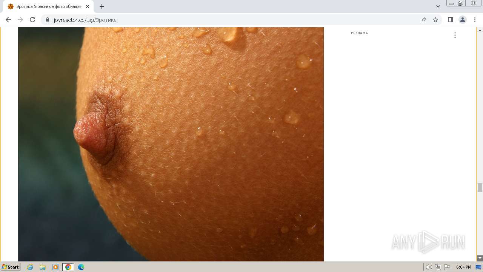Open File Explorer from taskbar
This screenshot has width=483, height=272.
tap(43, 267)
